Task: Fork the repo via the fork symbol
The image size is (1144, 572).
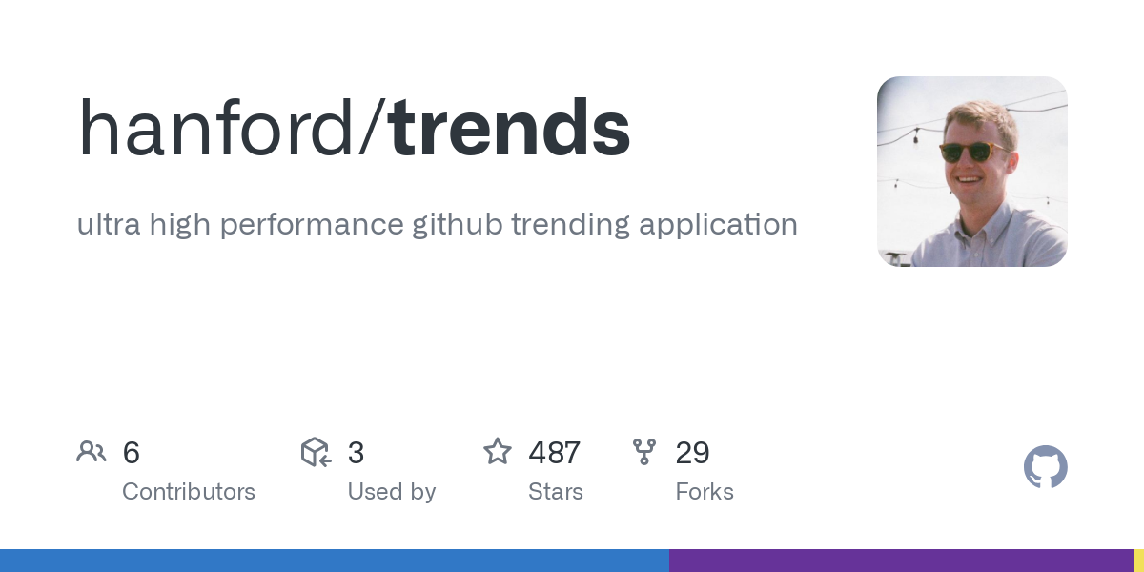Action: coord(644,452)
